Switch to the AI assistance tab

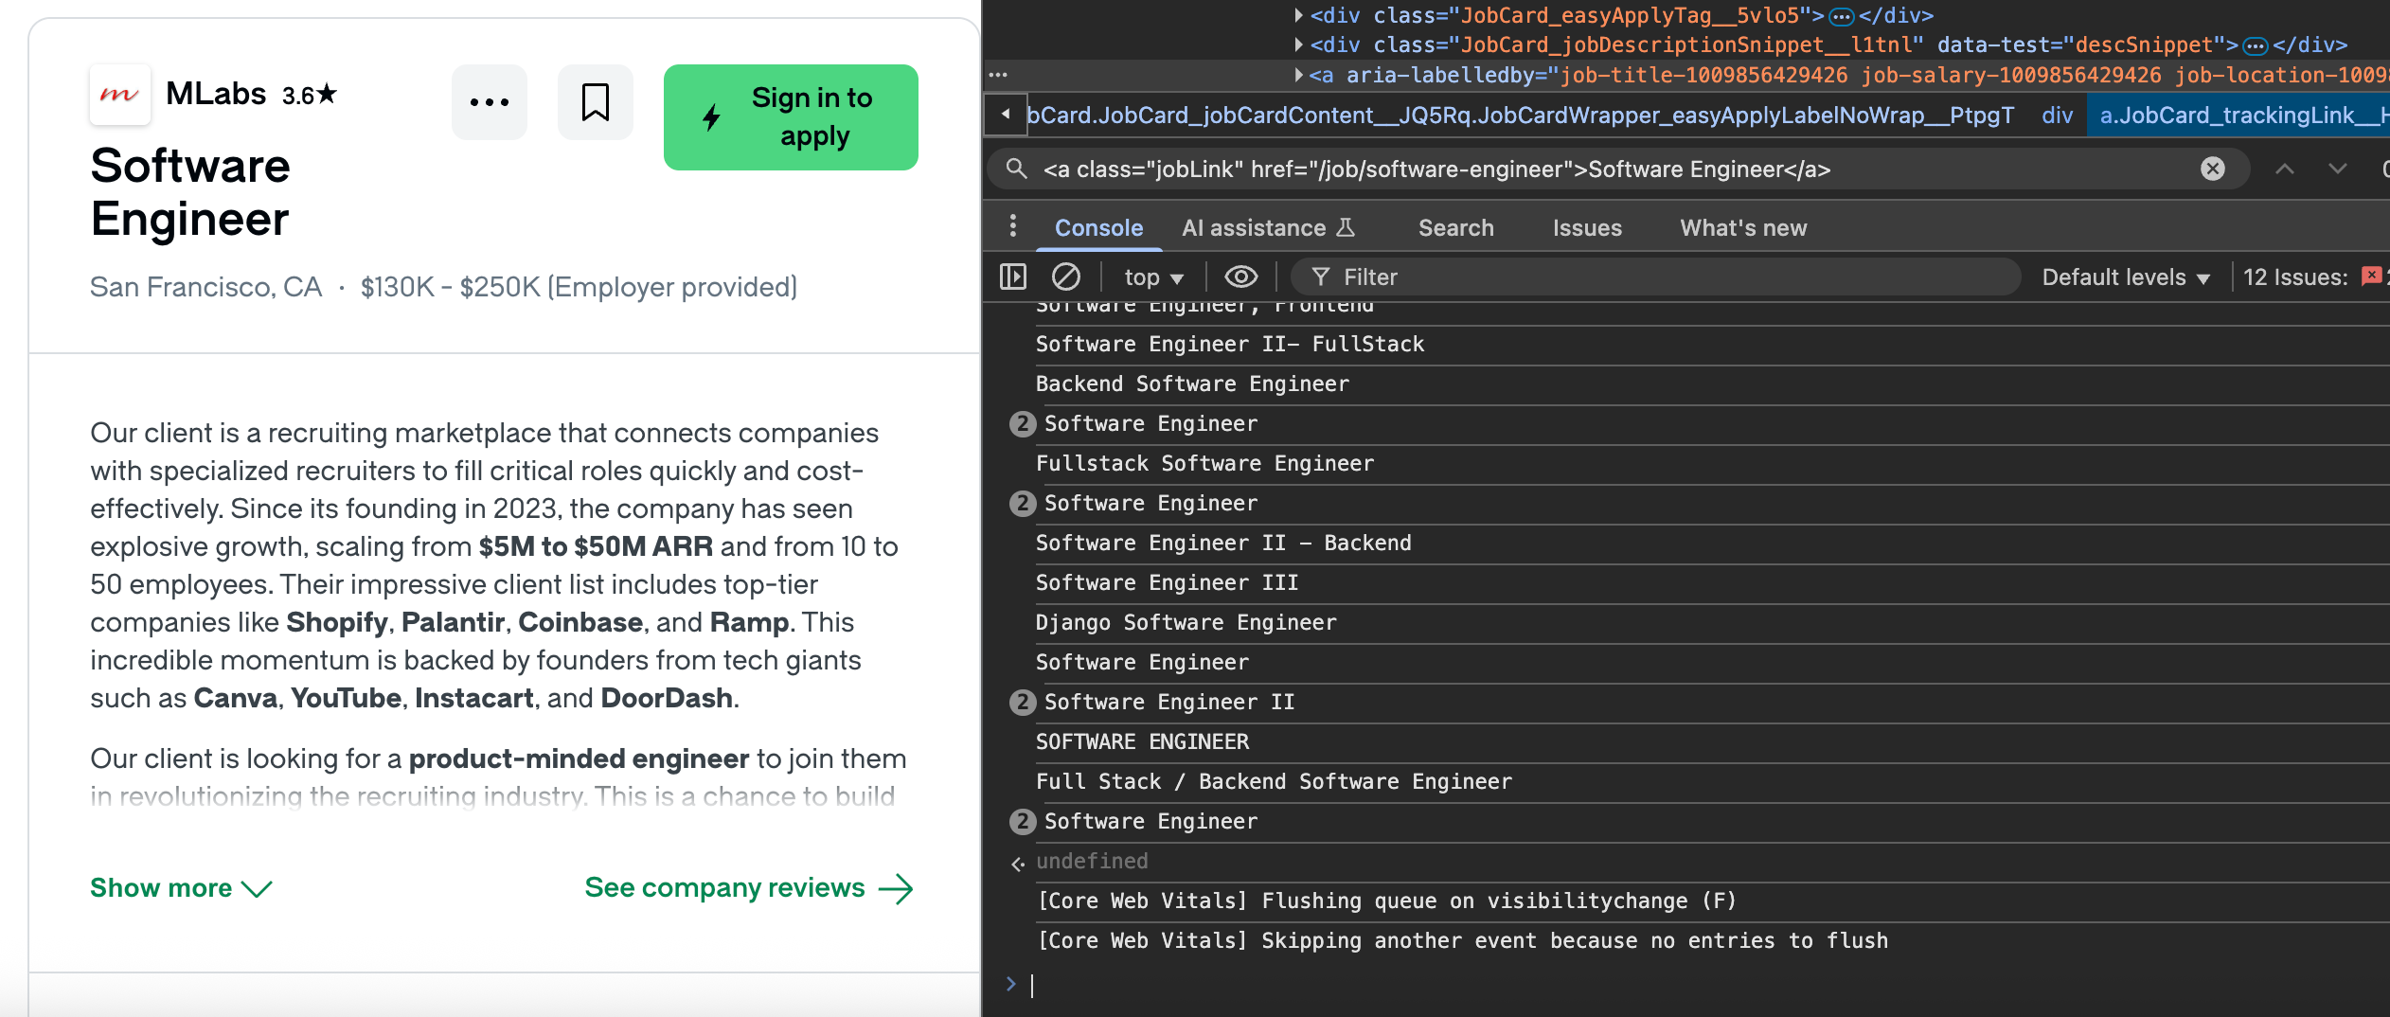pyautogui.click(x=1267, y=227)
